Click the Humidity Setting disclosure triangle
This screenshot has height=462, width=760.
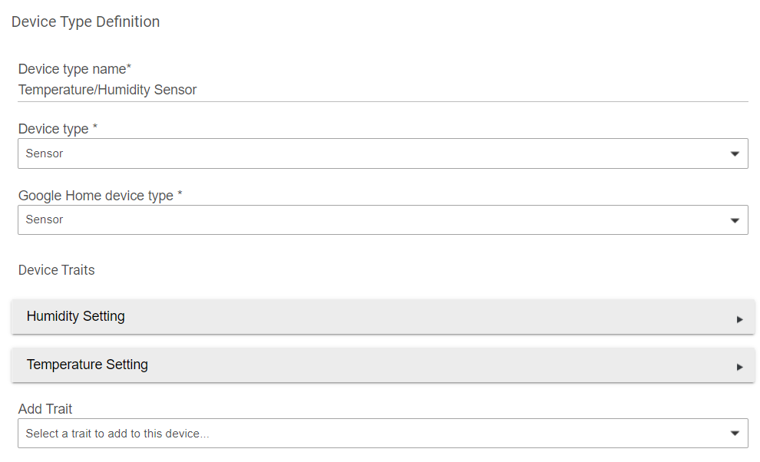coord(739,318)
